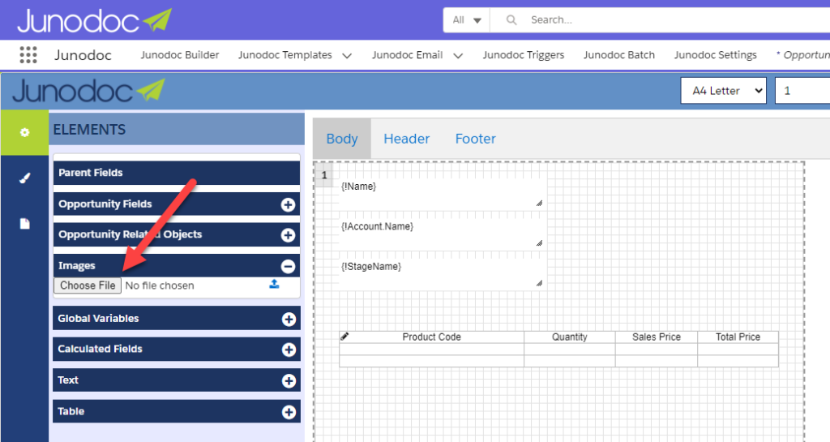Click the search magnifier icon
This screenshot has height=442, width=830.
(511, 20)
